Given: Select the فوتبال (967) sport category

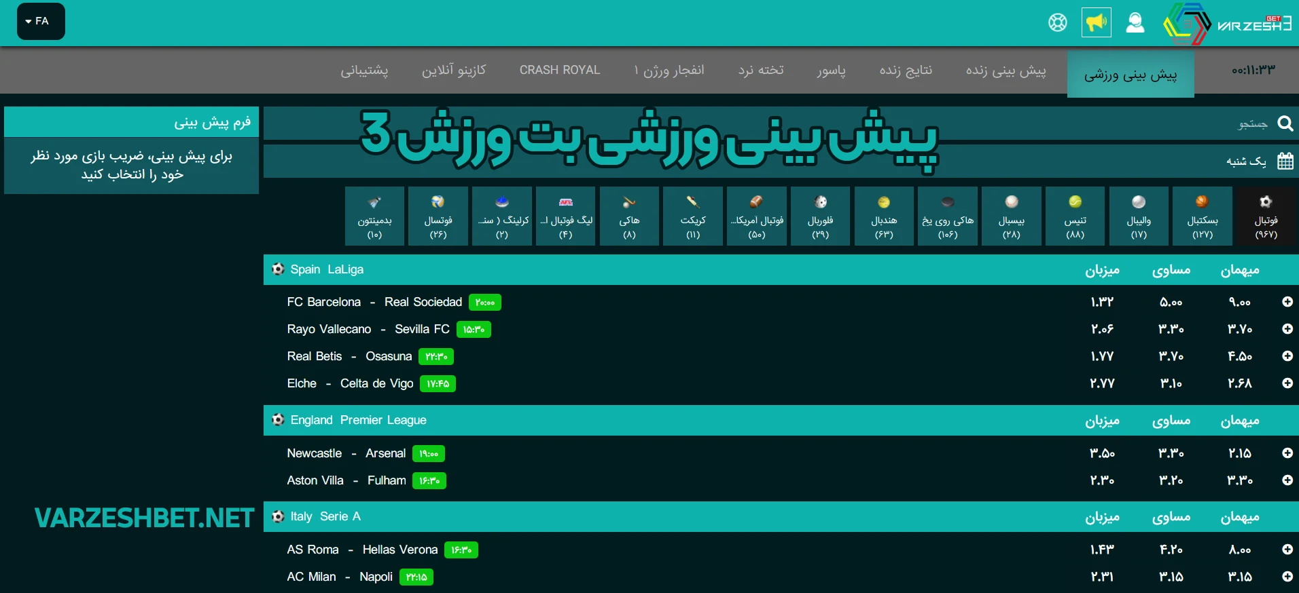Looking at the screenshot, I should coord(1266,216).
